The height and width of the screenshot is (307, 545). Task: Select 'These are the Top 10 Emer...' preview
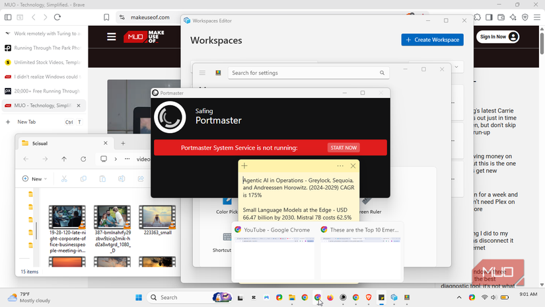(361, 253)
